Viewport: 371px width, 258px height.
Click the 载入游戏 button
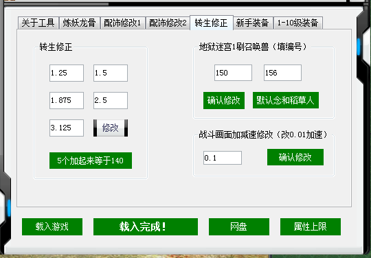(52, 227)
